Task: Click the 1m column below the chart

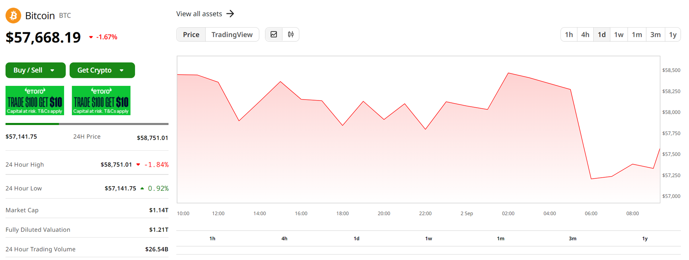Action: point(500,239)
